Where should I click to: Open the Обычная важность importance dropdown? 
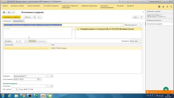[141, 25]
